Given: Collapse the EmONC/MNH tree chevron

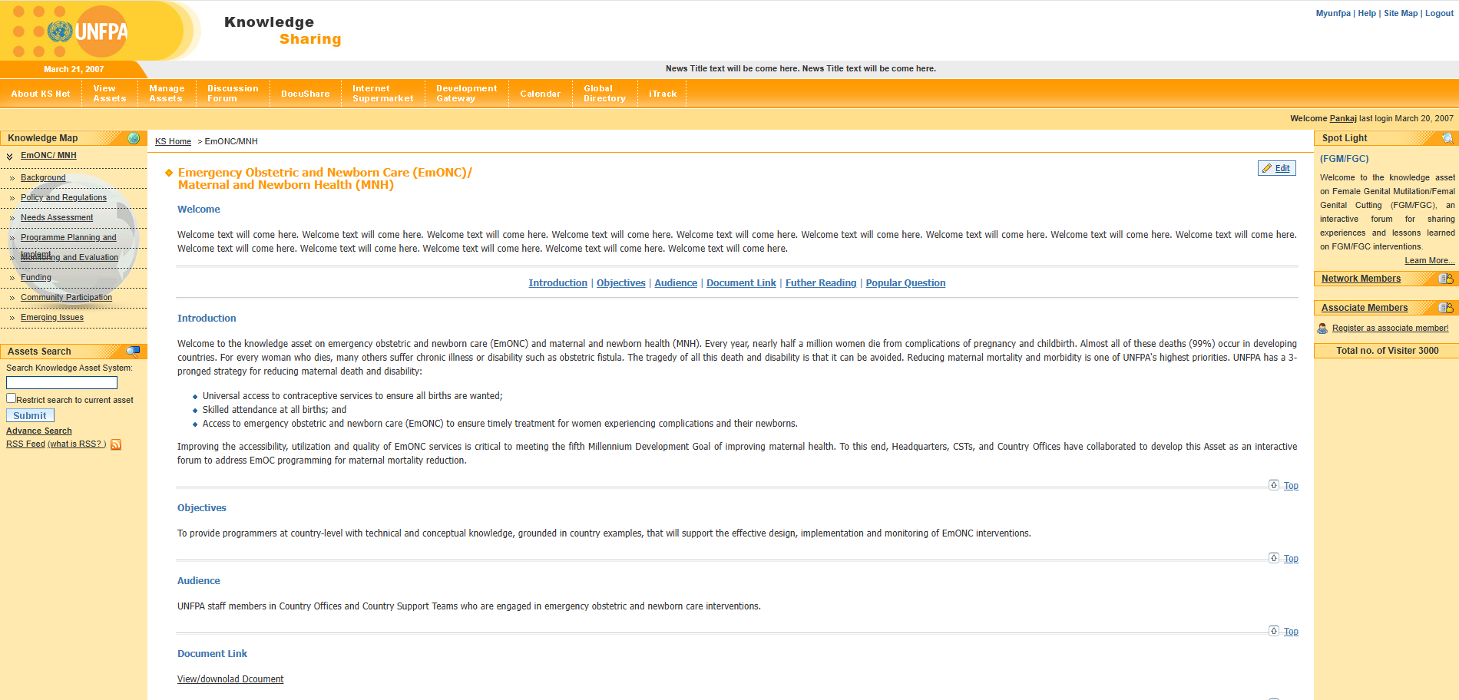Looking at the screenshot, I should point(10,157).
